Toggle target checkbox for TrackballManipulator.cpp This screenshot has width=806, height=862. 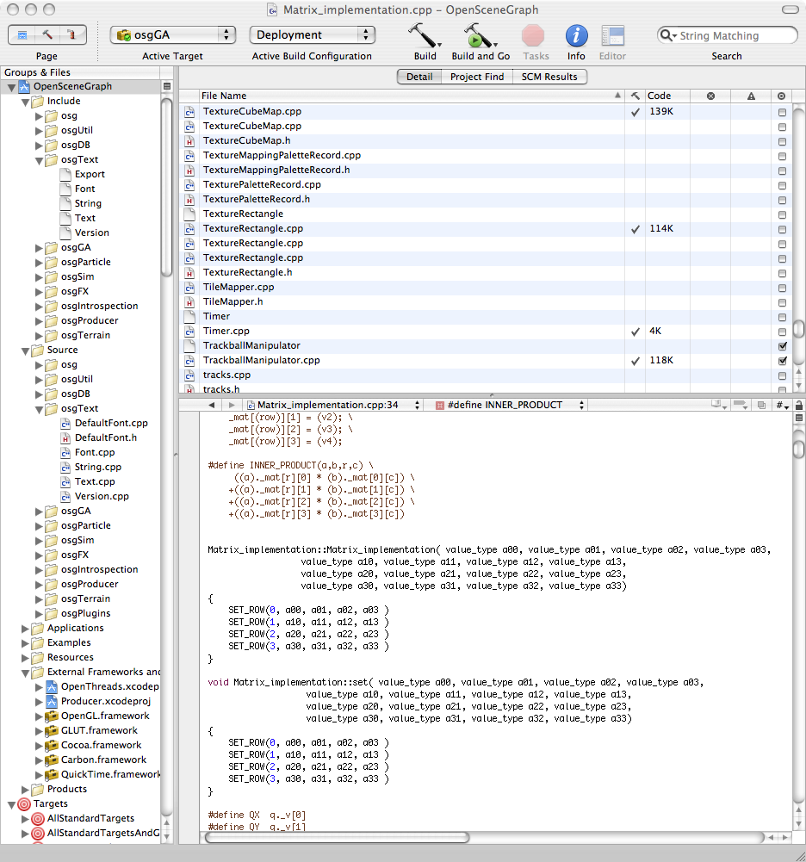coord(782,361)
